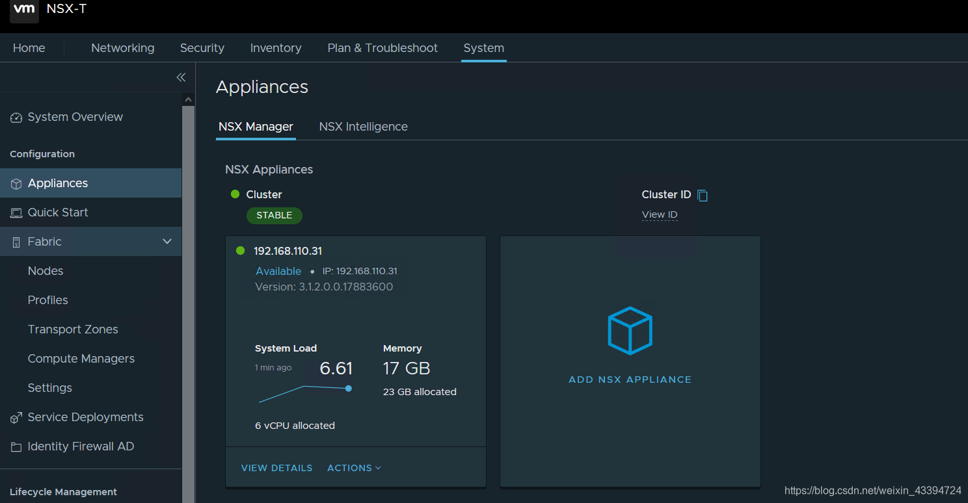This screenshot has height=503, width=968.
Task: Click VIEW DETAILS link
Action: [x=276, y=468]
